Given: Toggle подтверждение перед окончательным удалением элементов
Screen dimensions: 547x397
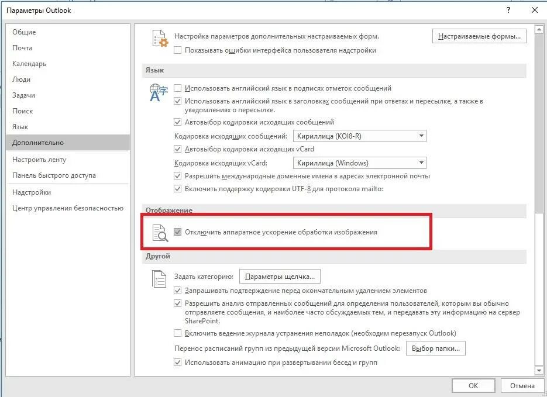Looking at the screenshot, I should coord(178,291).
